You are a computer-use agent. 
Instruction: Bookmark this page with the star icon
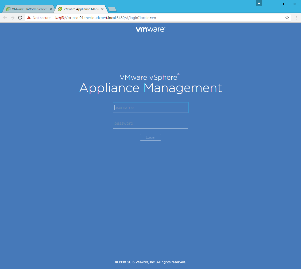click(x=287, y=18)
